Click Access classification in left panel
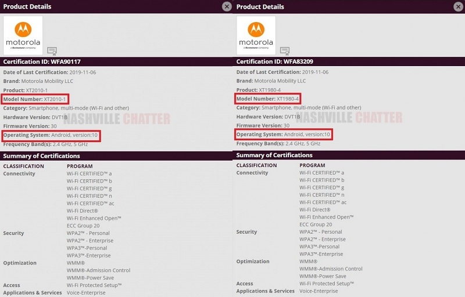 pos(12,285)
